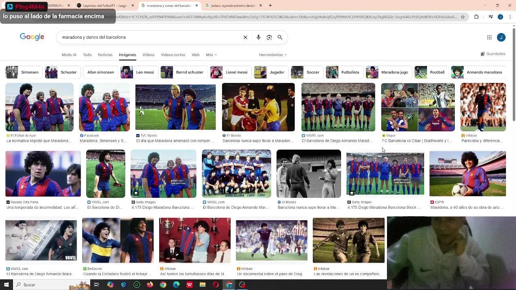Switch to the Modo IA tab
Screen dimensions: 516x290
click(x=69, y=55)
